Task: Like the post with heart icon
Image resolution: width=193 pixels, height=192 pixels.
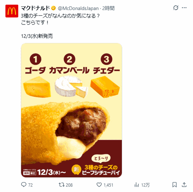Action: pyautogui.click(x=99, y=185)
